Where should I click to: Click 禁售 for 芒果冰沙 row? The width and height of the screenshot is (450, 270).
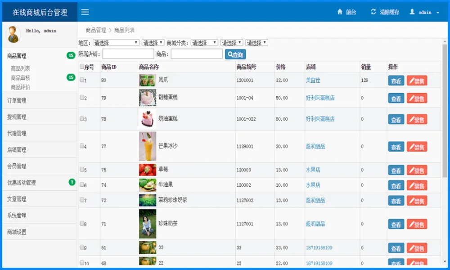tap(417, 147)
